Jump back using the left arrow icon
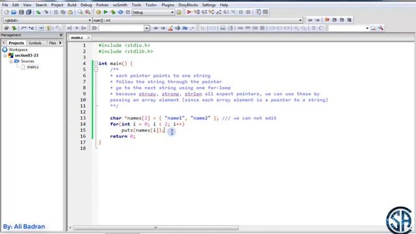Image resolution: width=416 pixels, height=234 pixels. point(310,20)
